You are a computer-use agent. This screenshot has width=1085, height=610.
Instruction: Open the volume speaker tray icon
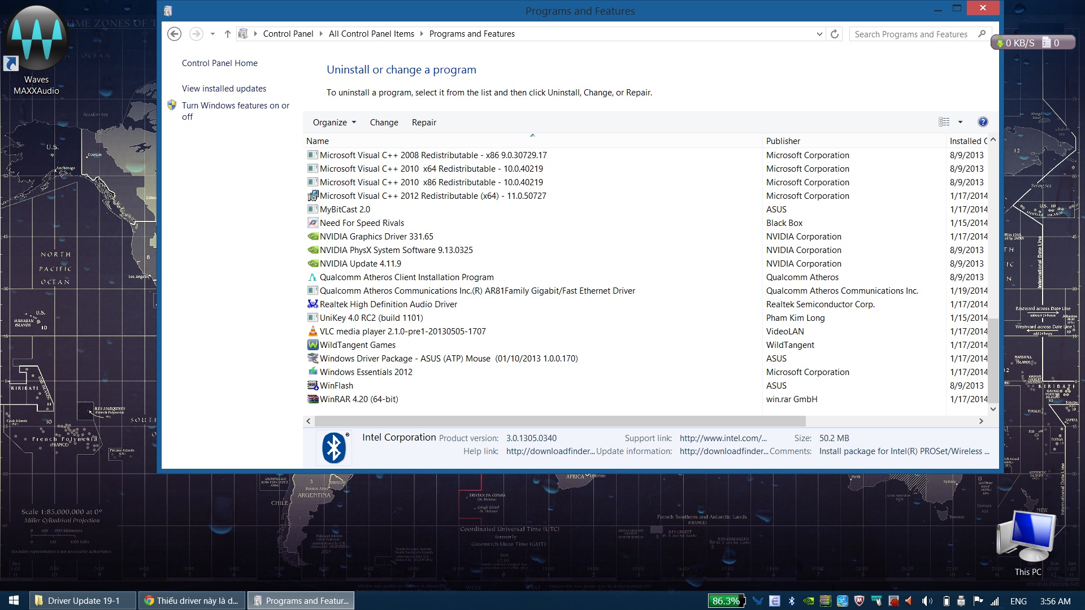(x=927, y=601)
